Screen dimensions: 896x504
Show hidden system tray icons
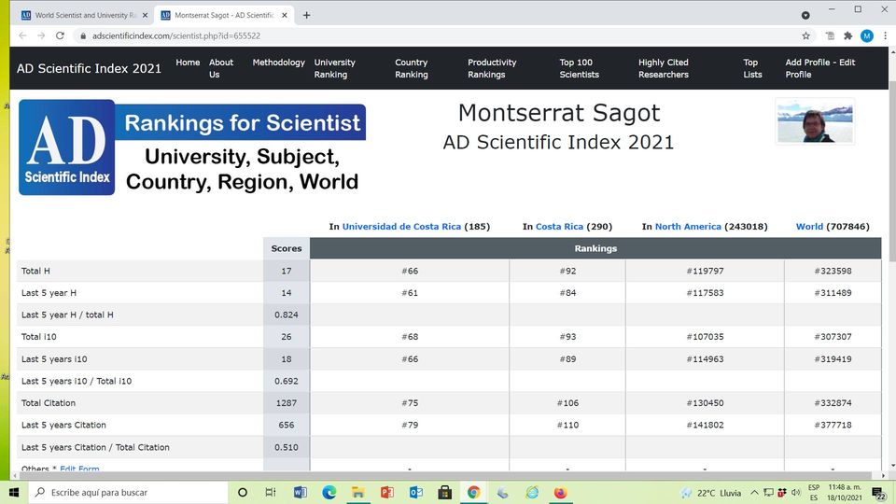[754, 493]
